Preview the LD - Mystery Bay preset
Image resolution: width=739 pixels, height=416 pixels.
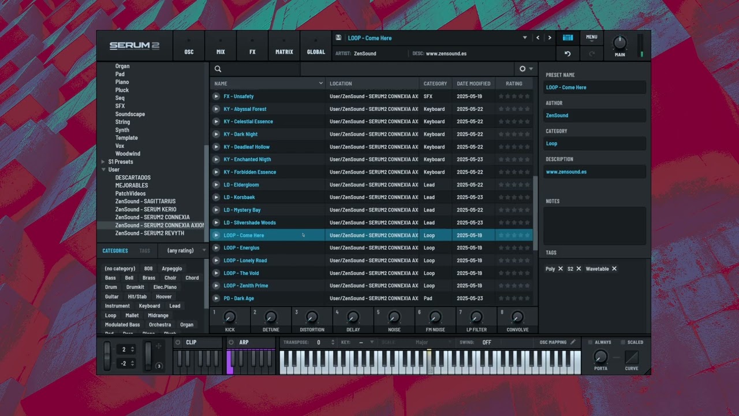[216, 210]
